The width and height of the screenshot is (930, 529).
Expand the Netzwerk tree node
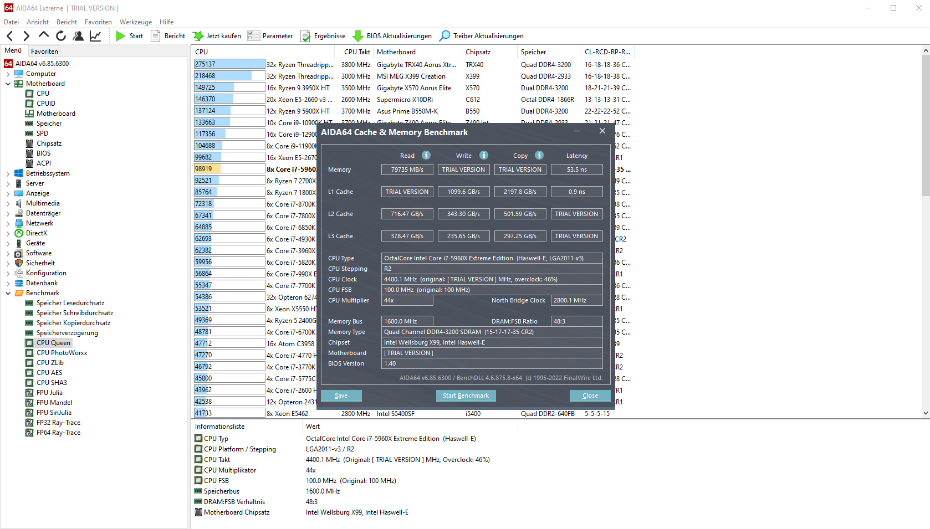coord(8,223)
